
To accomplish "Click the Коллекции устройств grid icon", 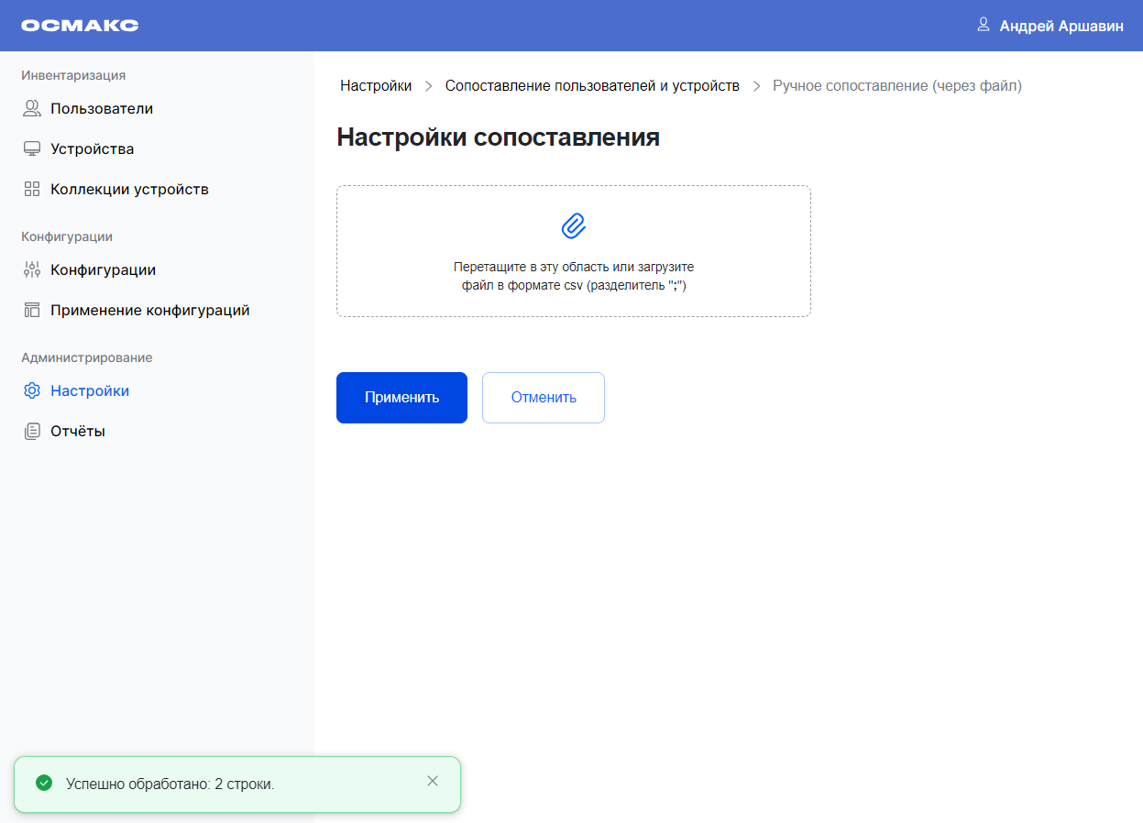I will (32, 190).
